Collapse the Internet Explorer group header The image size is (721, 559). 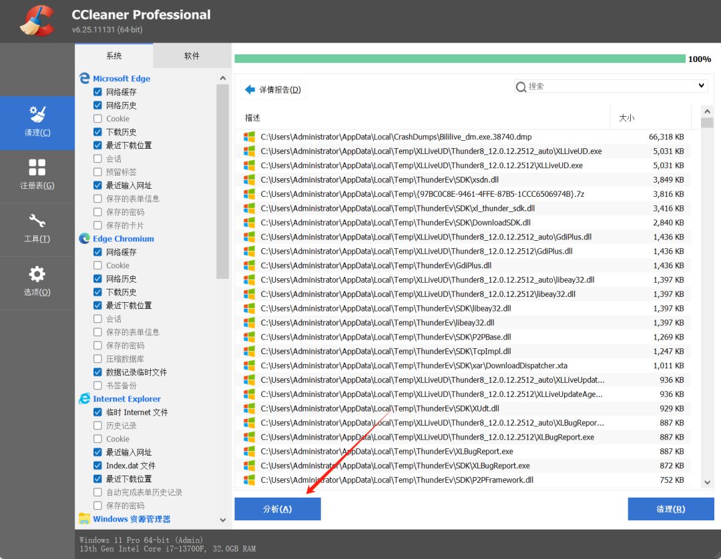127,399
